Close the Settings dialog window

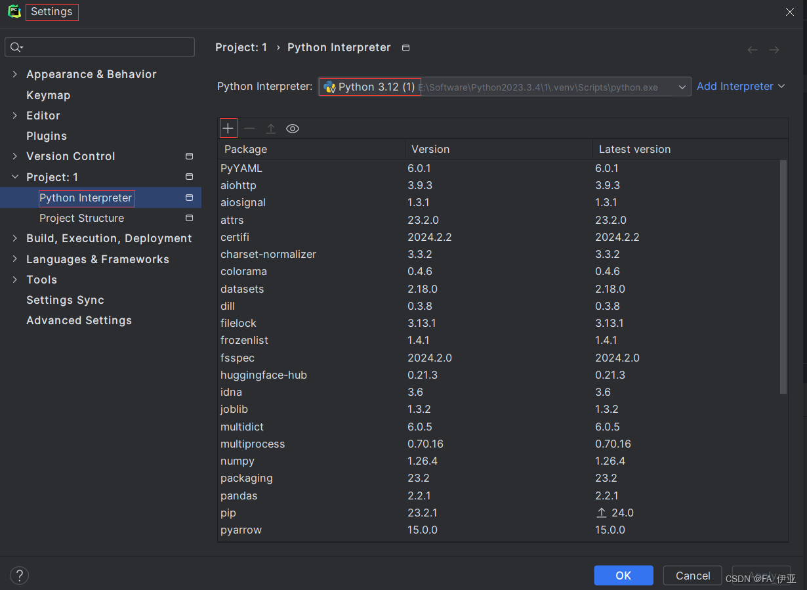click(x=790, y=12)
